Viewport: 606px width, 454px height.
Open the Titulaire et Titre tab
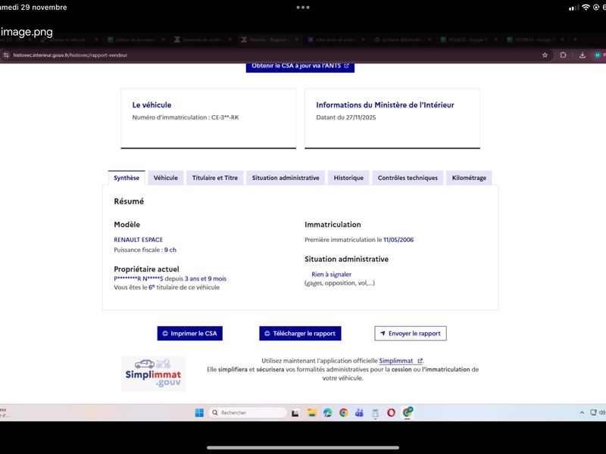coord(214,178)
